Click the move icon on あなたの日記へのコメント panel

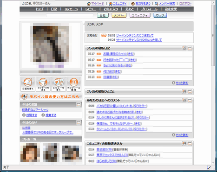pyautogui.click(x=184, y=100)
